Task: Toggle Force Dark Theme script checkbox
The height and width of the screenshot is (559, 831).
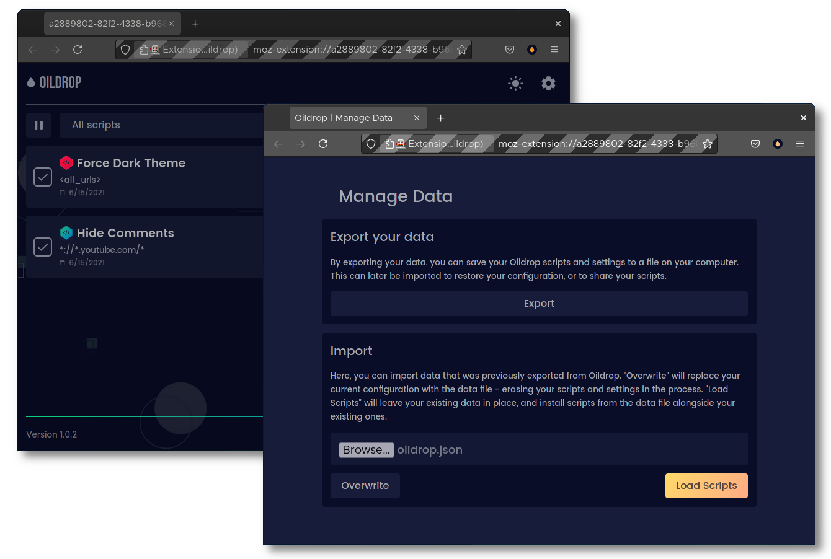Action: click(42, 177)
